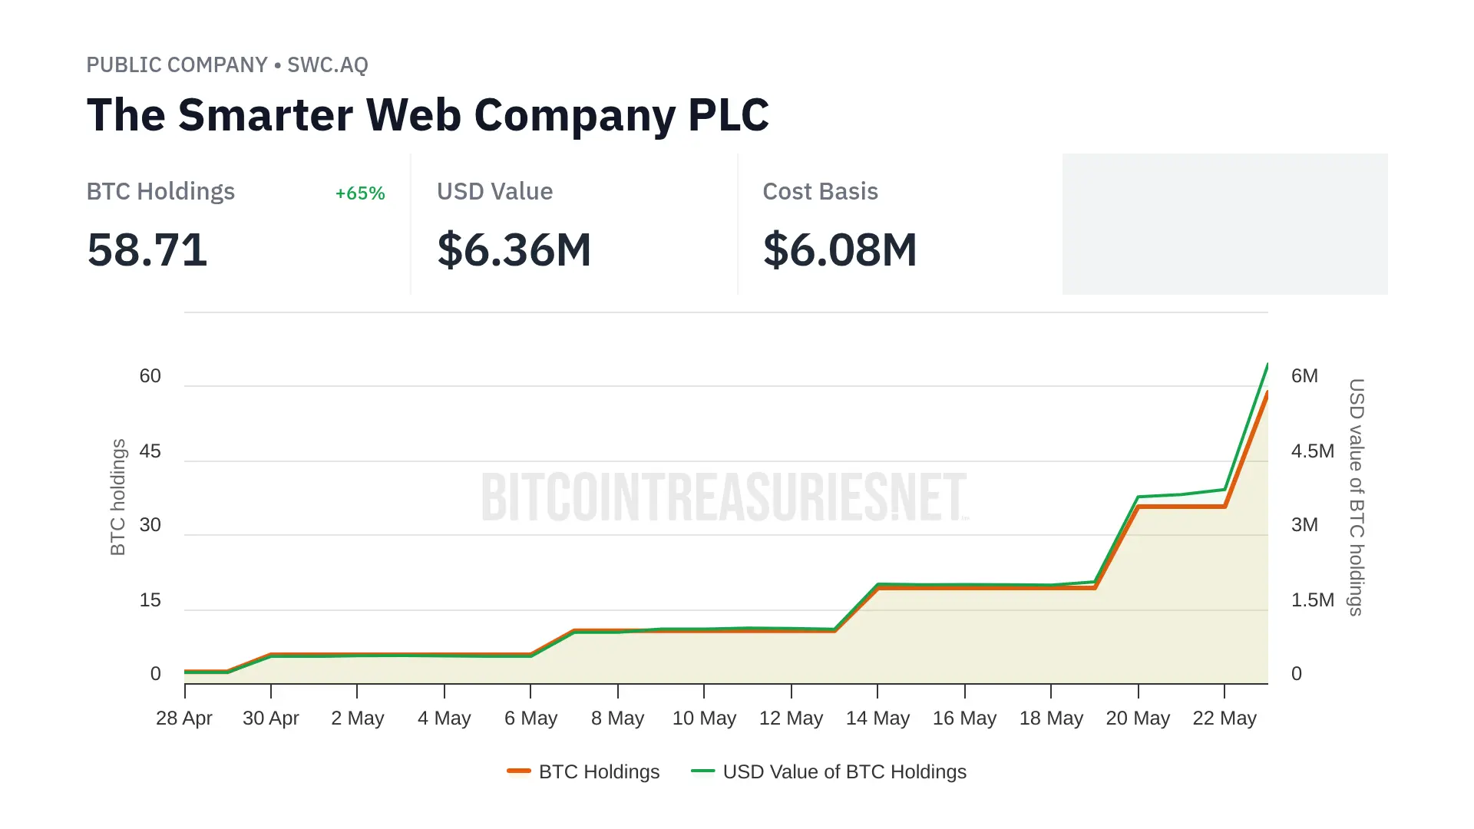1474x829 pixels.
Task: Click the $6.36M USD Value figure
Action: point(514,250)
